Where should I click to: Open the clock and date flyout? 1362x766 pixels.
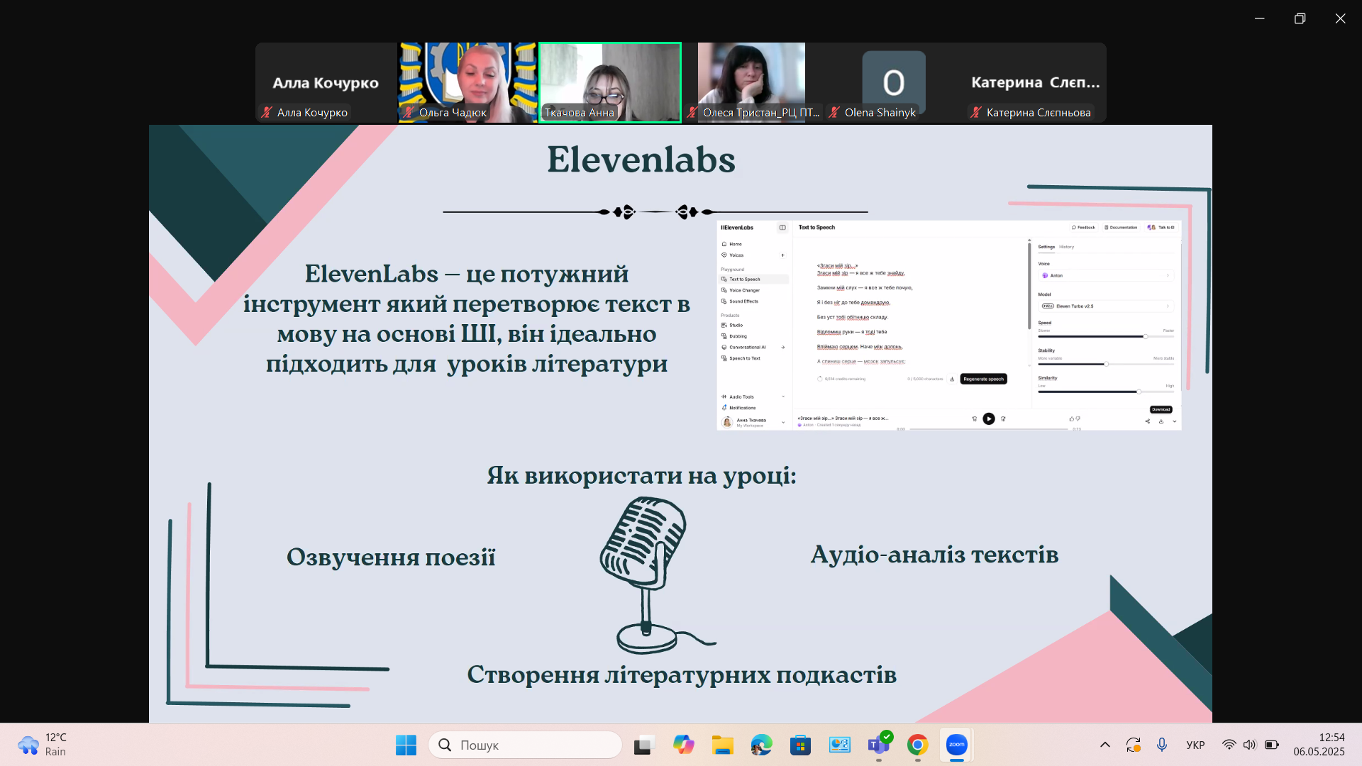click(x=1318, y=745)
